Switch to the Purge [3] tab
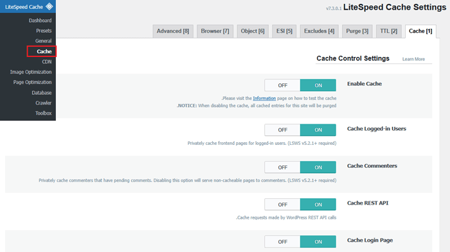This screenshot has height=252, width=450. point(357,31)
